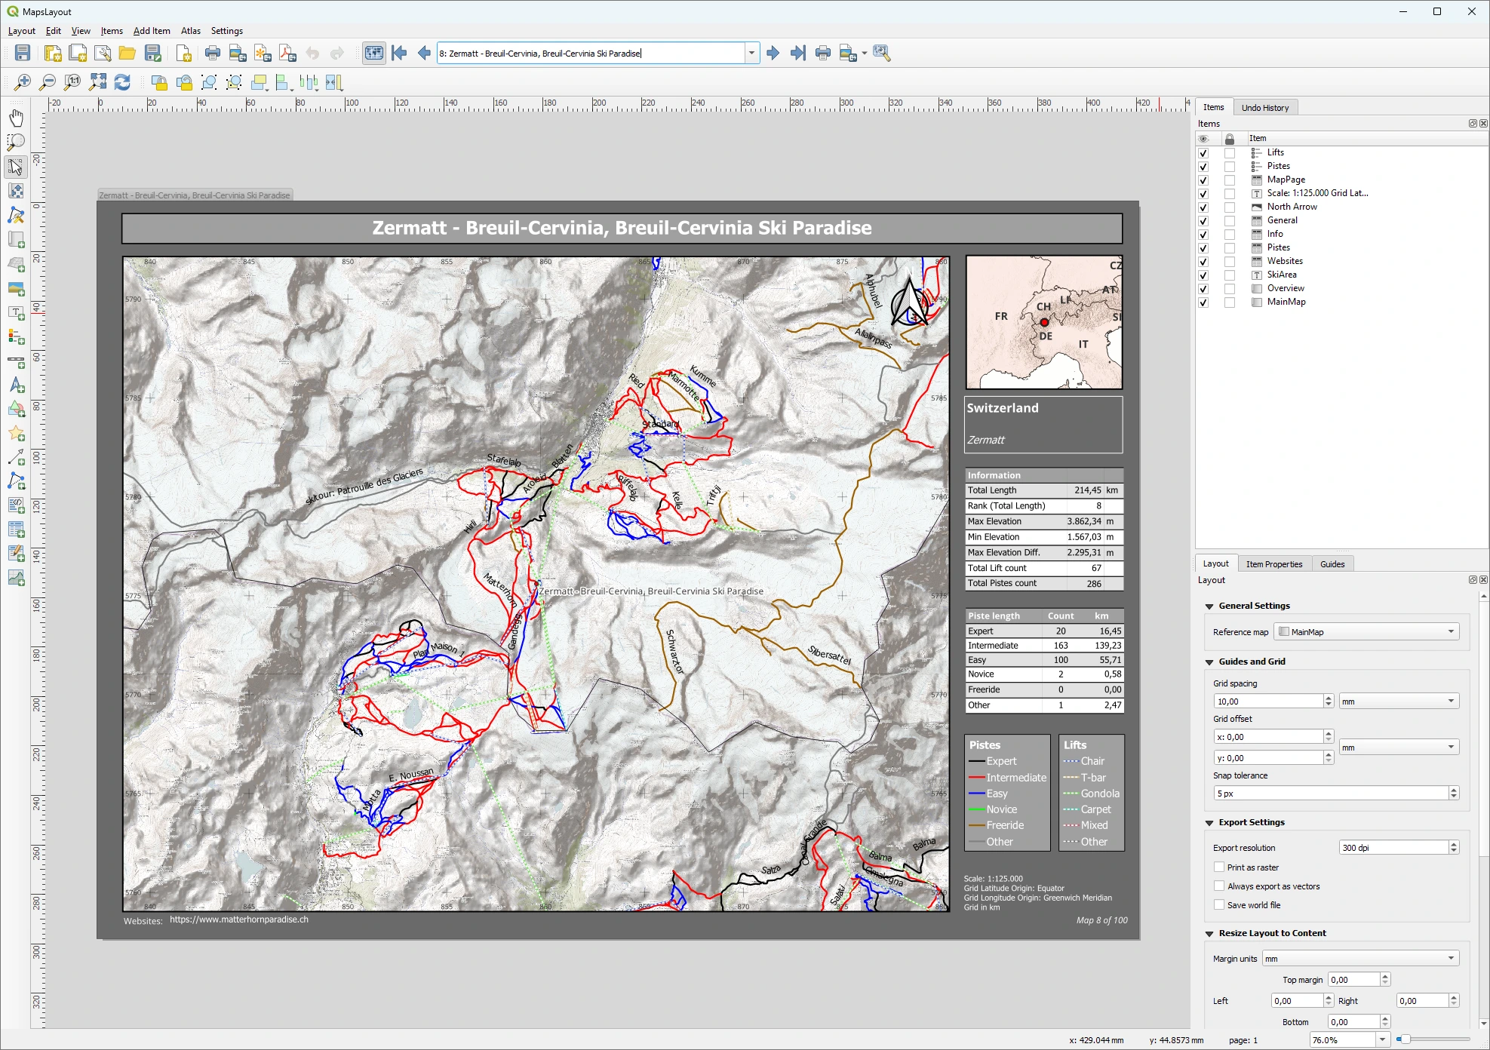Select the Add North Arrow tool
This screenshot has width=1490, height=1050.
[x=16, y=385]
